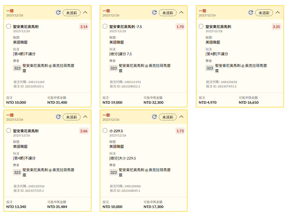This screenshot has width=287, height=221.
Task: Refresh the bet card with odds 3.14
Action: (58, 12)
